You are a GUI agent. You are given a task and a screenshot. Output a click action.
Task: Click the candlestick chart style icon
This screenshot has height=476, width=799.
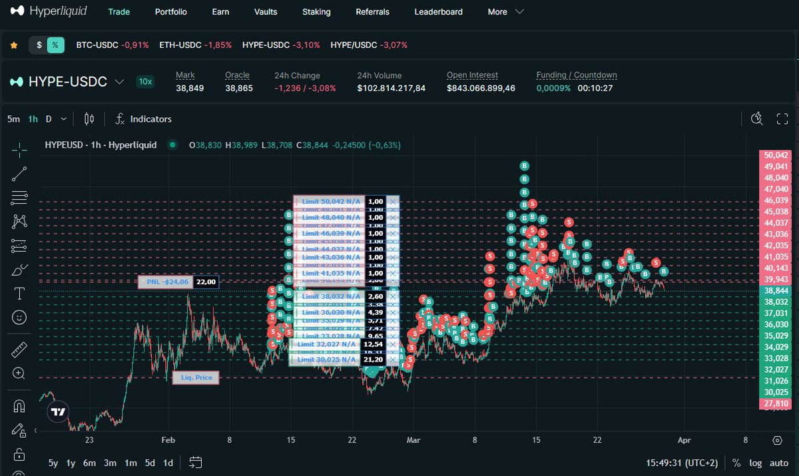89,119
